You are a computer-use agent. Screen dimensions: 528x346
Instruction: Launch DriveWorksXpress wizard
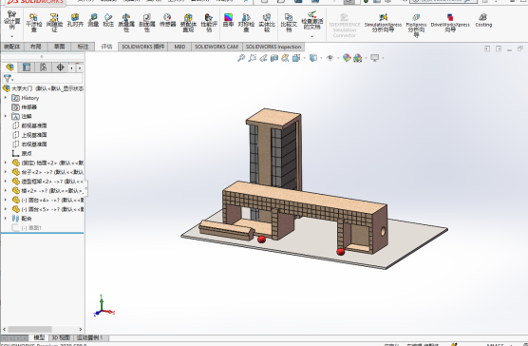[450, 23]
